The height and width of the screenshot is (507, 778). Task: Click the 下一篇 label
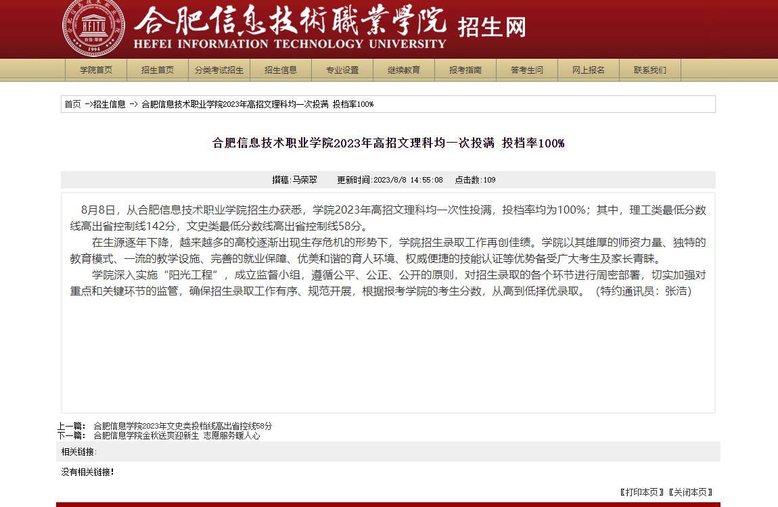(x=72, y=435)
